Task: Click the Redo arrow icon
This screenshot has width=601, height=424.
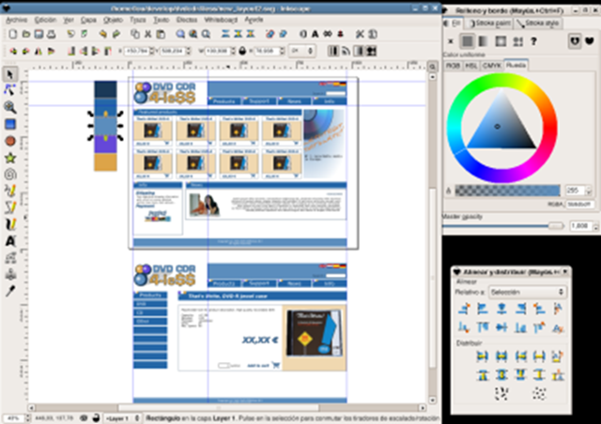Action: click(x=116, y=34)
